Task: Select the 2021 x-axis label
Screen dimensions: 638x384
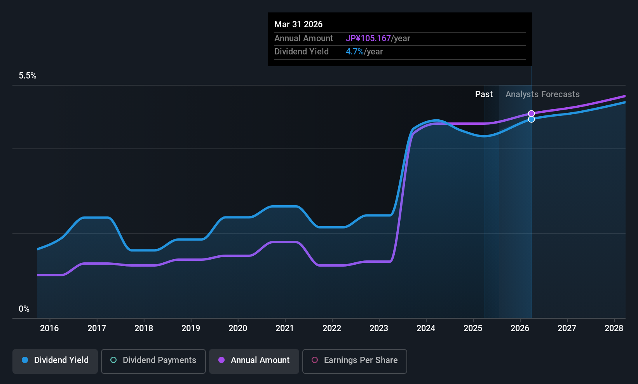Action: click(x=285, y=328)
